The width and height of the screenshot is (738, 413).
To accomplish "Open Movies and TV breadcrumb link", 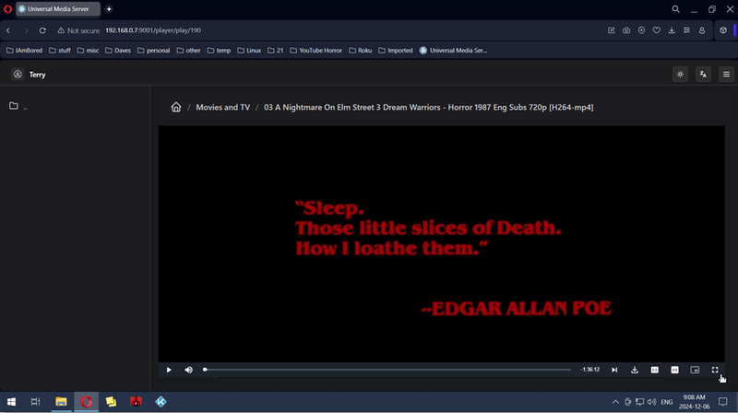I will click(x=223, y=107).
